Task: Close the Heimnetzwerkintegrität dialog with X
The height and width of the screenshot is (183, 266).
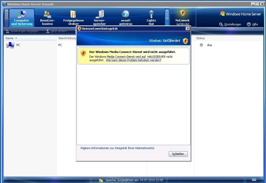Action: [x=188, y=29]
